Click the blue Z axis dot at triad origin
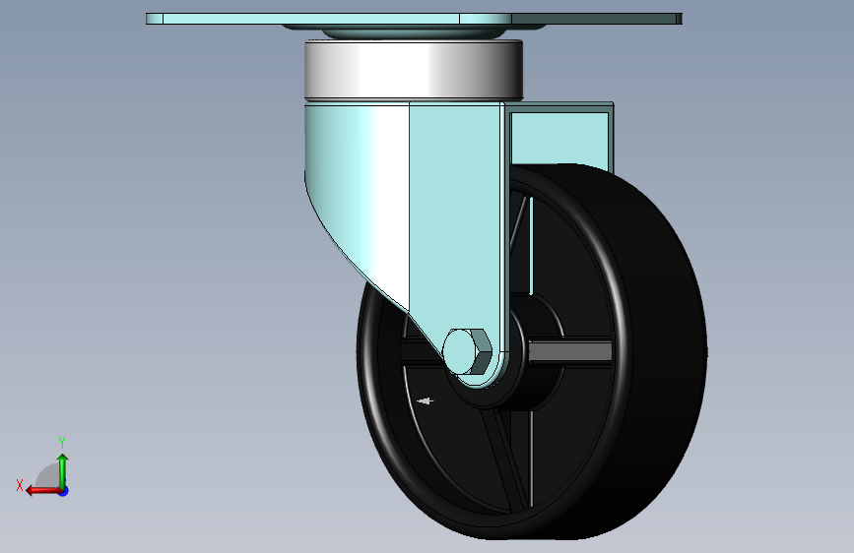The image size is (854, 553). [64, 491]
